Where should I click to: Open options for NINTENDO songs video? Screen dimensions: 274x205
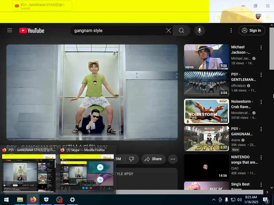(x=261, y=157)
